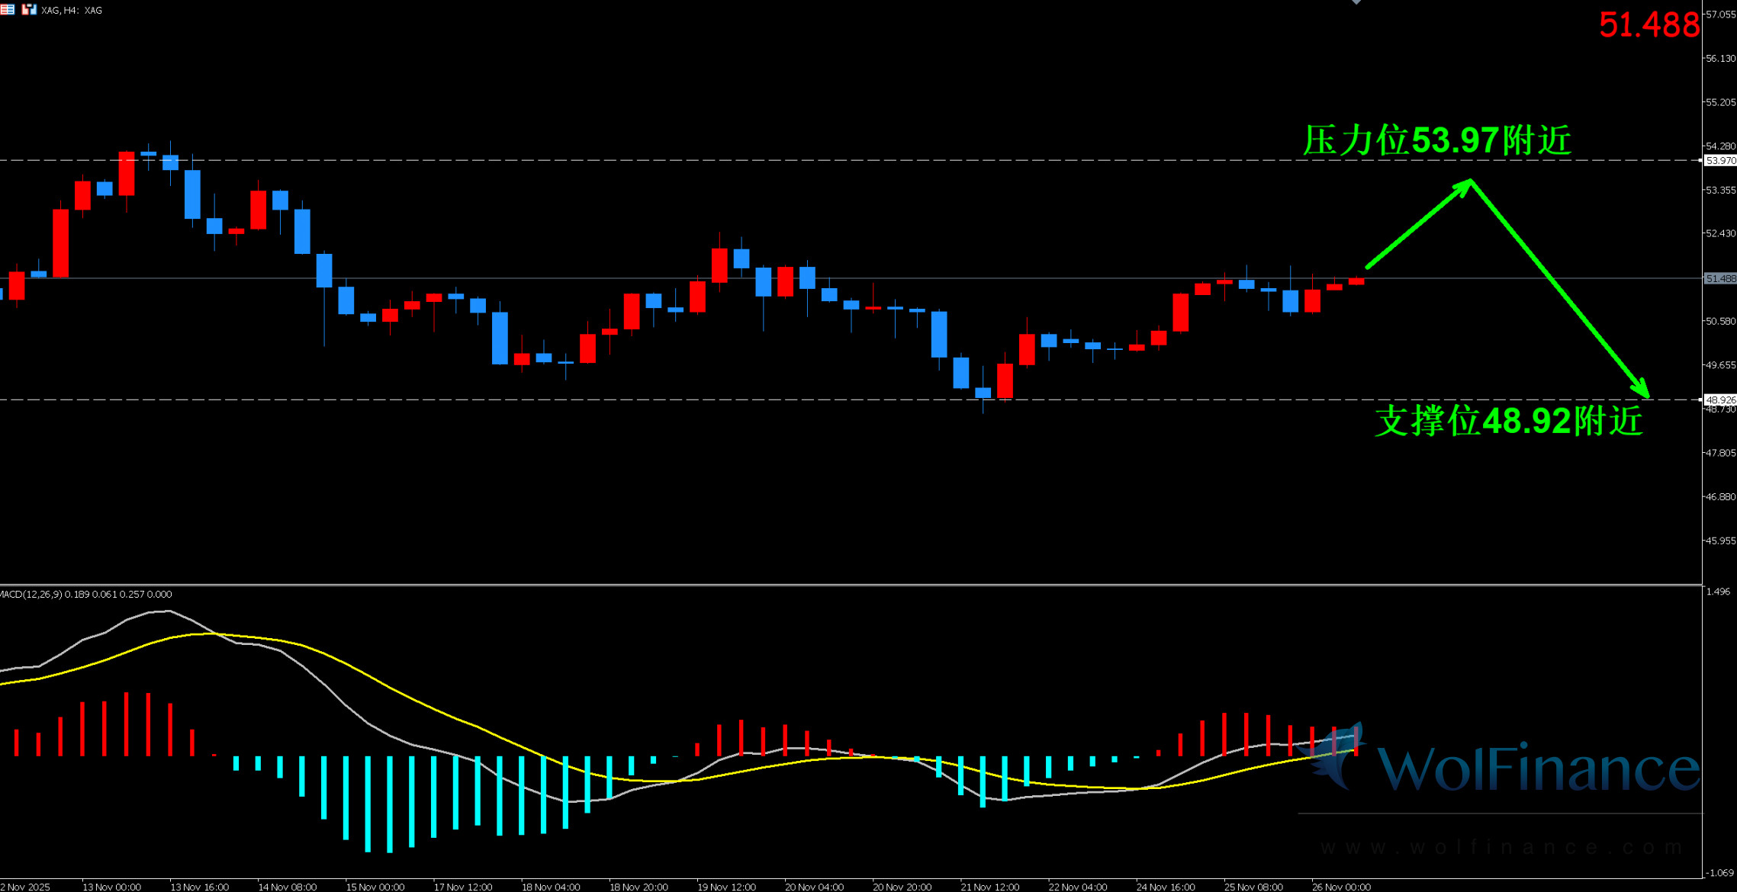The height and width of the screenshot is (892, 1737).
Task: Click the 13 Nov 16:00 time axis label
Action: pyautogui.click(x=199, y=887)
